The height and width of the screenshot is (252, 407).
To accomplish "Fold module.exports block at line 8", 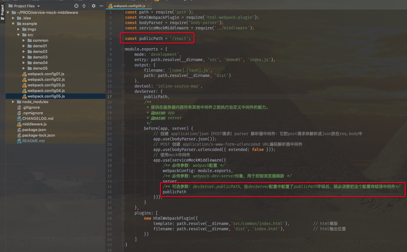I will tap(123, 49).
